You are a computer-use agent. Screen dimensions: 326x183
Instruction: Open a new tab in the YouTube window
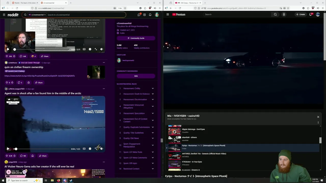205,3
